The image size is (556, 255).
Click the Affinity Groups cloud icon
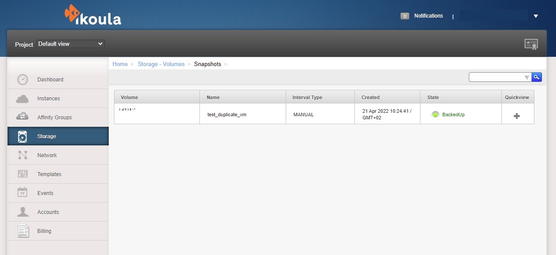point(22,117)
